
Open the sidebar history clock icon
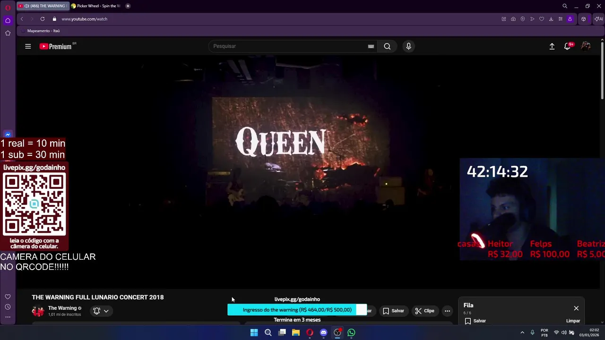click(8, 307)
